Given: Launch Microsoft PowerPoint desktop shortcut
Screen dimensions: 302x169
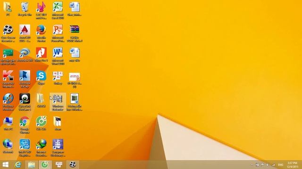Looking at the screenshot, I should click(58, 33).
